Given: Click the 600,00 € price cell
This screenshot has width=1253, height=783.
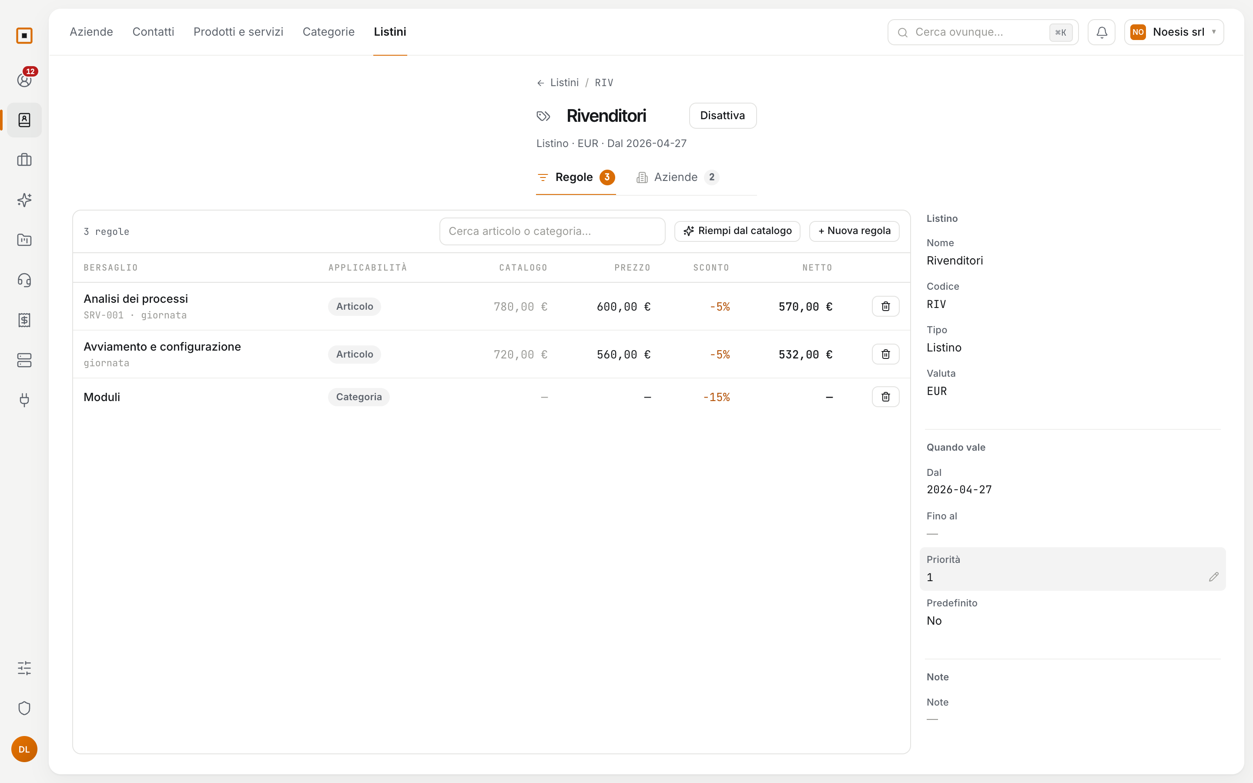Looking at the screenshot, I should [624, 307].
